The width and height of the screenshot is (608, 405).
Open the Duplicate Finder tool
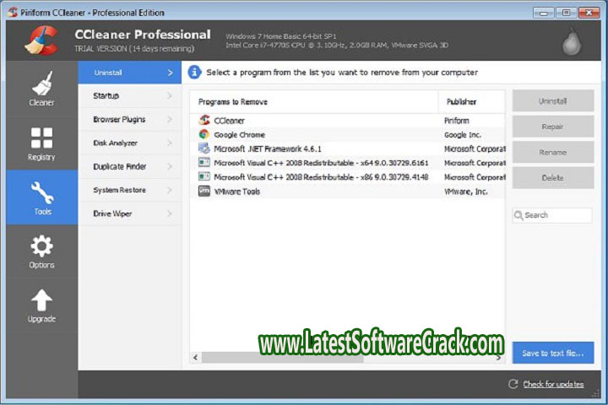point(129,167)
